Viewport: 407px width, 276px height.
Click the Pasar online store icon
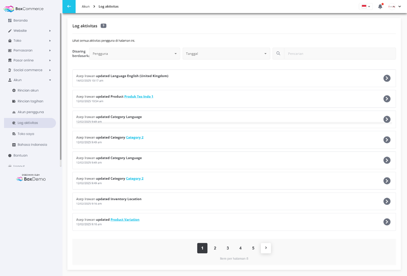pos(10,60)
